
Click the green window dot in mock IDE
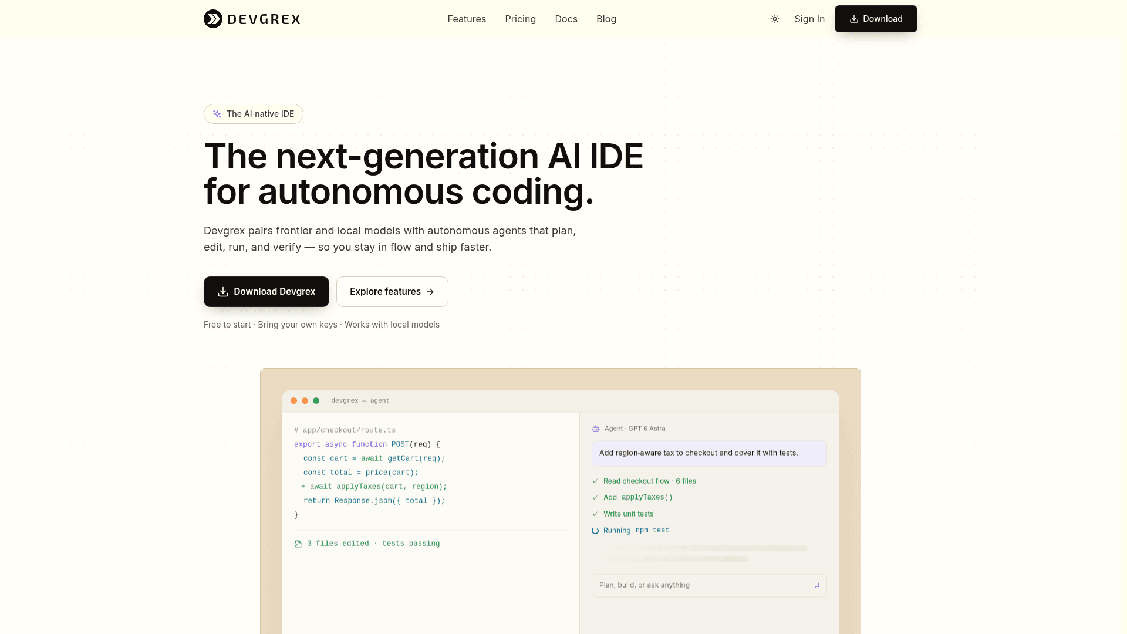[316, 400]
